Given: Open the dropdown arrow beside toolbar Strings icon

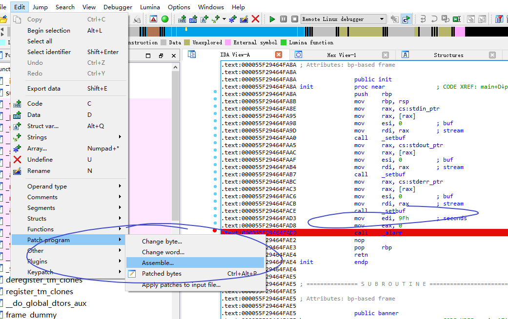Looking at the screenshot, I should 224,19.
